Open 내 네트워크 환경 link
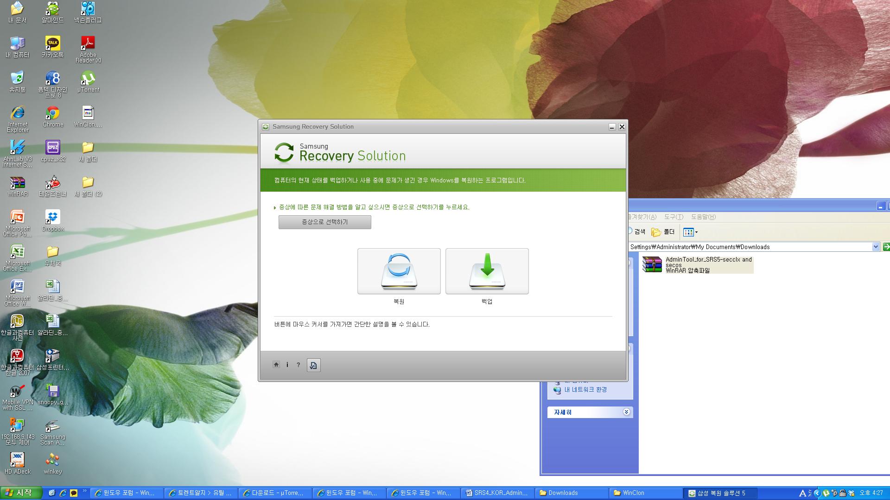This screenshot has width=890, height=500. click(585, 390)
